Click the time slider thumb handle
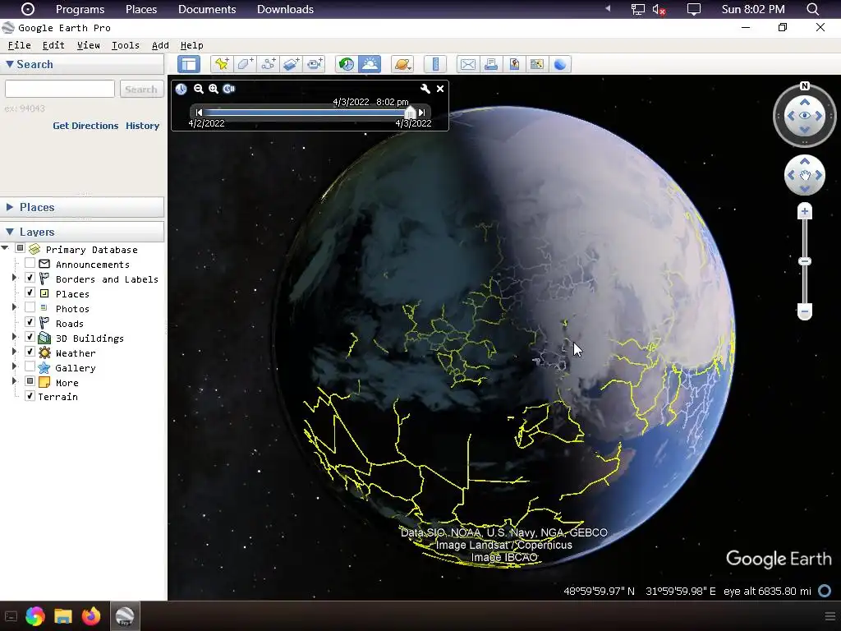 411,113
